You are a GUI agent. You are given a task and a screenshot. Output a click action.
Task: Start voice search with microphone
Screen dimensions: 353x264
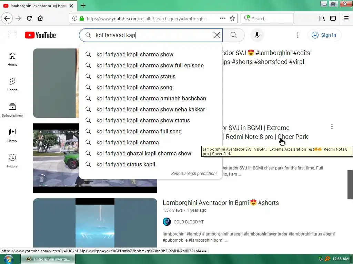(257, 35)
